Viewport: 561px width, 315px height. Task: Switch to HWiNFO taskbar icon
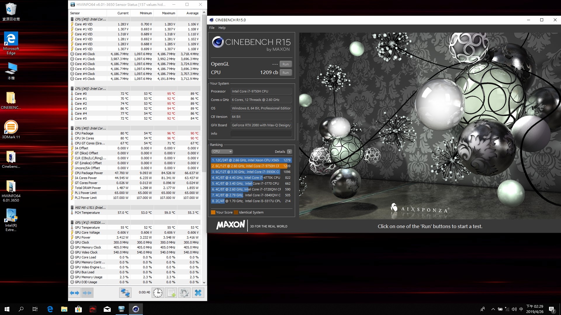pyautogui.click(x=122, y=309)
